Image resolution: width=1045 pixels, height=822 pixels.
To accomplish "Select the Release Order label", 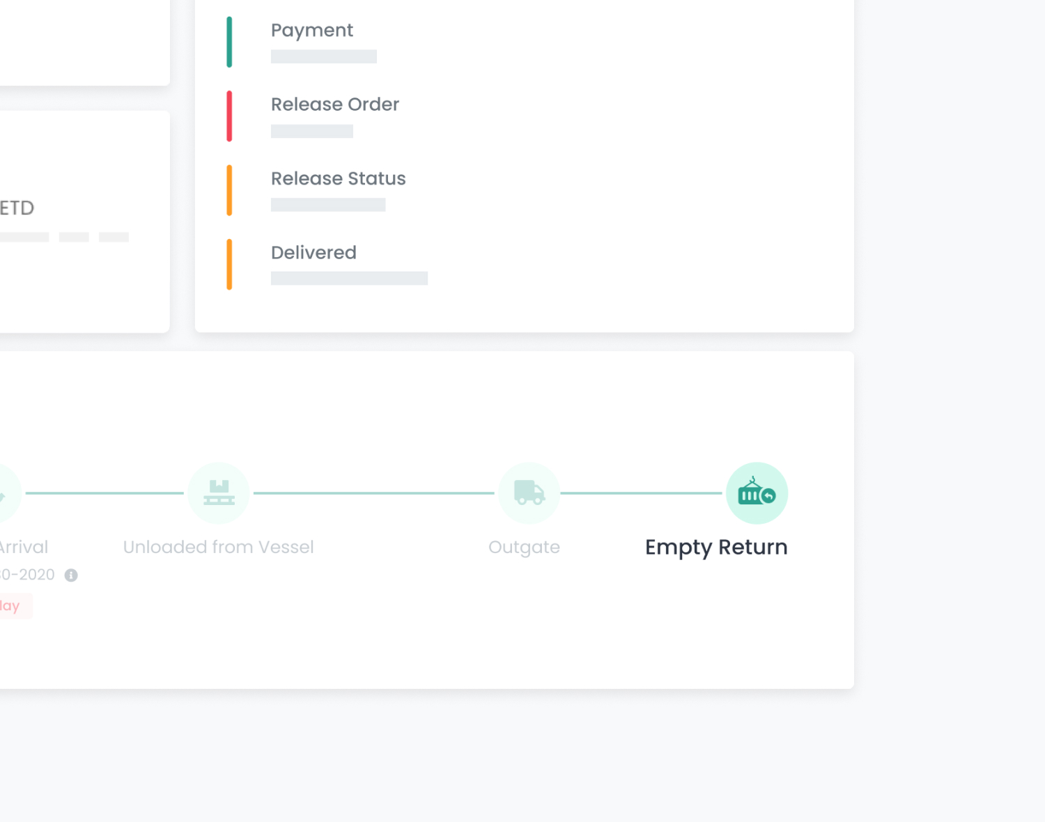I will [x=334, y=104].
